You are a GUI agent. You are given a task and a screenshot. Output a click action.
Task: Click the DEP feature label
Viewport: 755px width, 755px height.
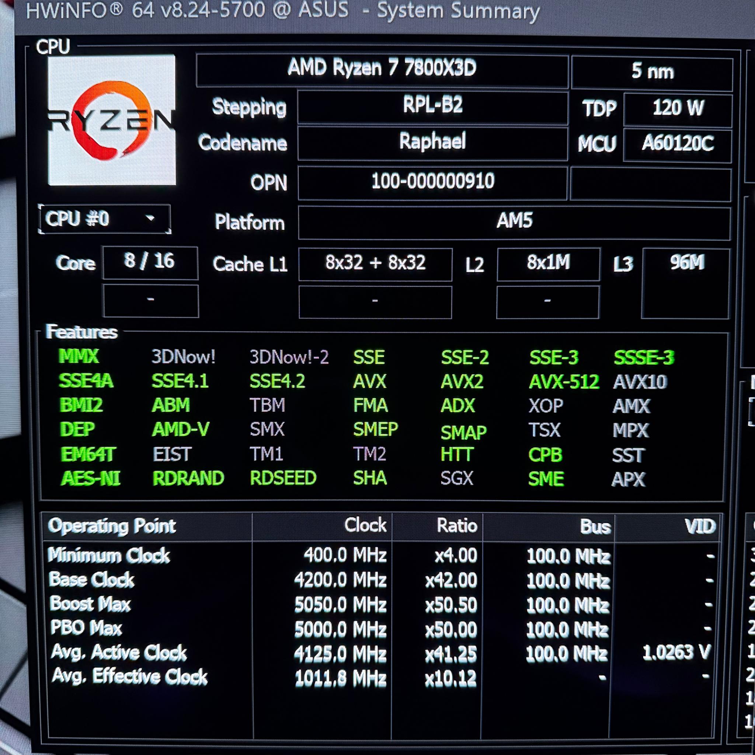[x=77, y=429]
